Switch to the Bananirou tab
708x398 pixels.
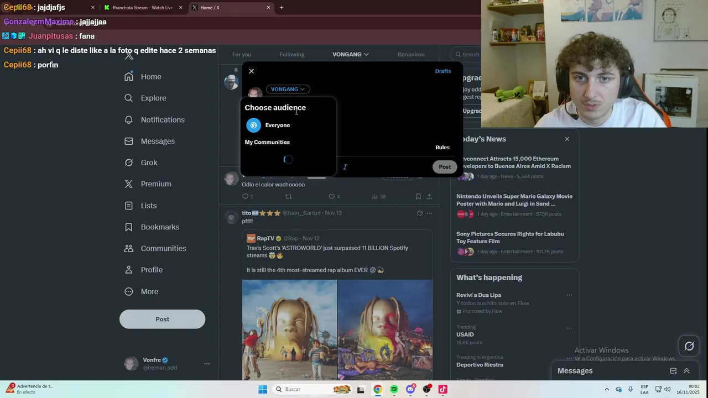pyautogui.click(x=411, y=54)
